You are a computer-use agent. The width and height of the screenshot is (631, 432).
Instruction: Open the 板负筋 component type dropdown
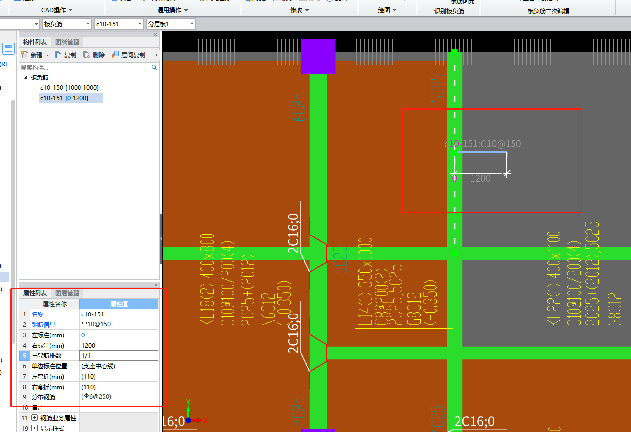click(x=88, y=24)
